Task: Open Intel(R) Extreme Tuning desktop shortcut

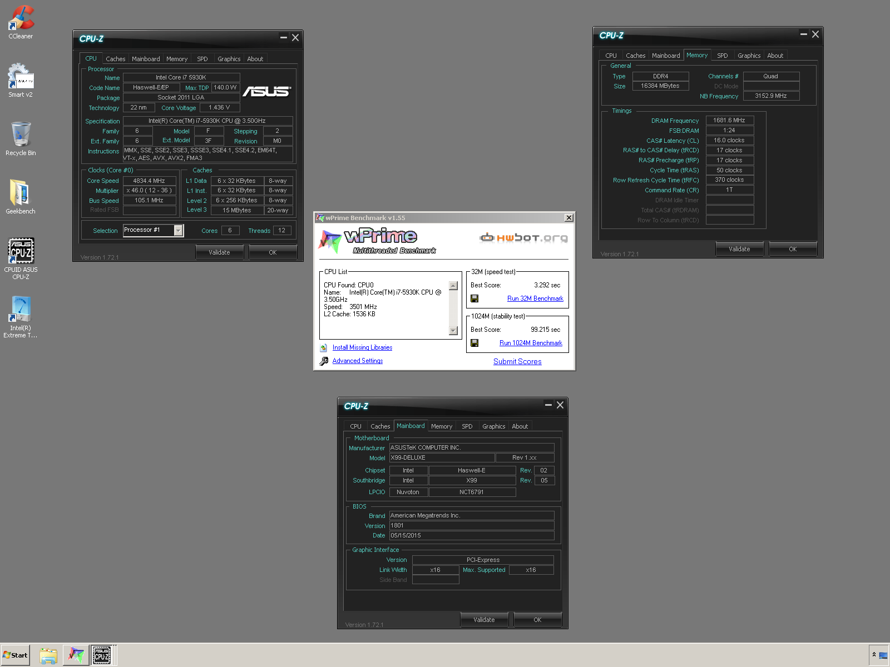Action: click(21, 317)
